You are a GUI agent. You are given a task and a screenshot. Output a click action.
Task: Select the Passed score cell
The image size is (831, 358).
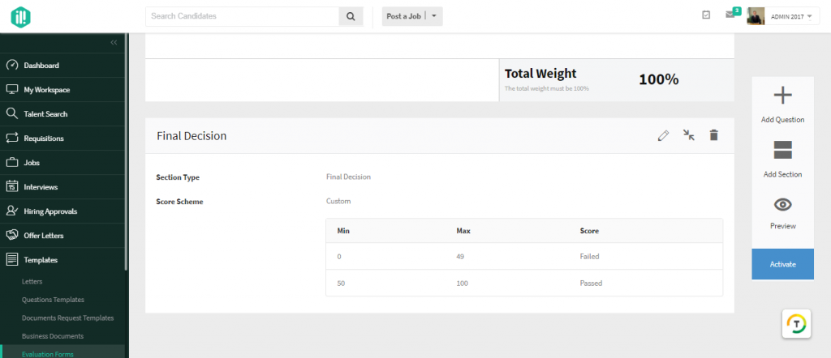click(x=591, y=283)
